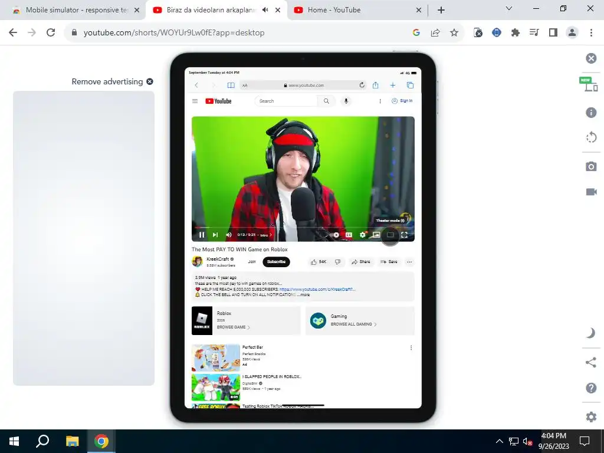Seek on the video progress bar

pyautogui.click(x=303, y=227)
